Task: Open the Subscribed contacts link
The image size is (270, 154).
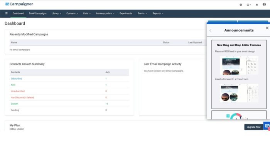Action: coord(16,79)
